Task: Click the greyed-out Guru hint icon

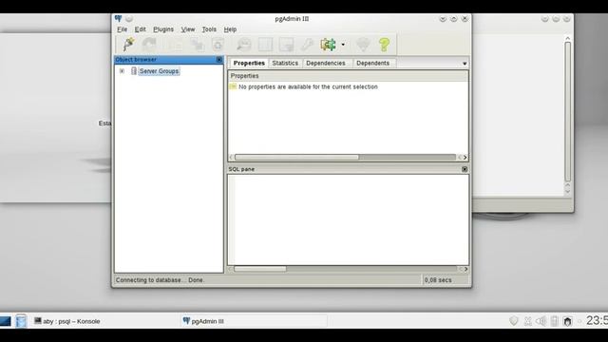Action: pos(363,45)
